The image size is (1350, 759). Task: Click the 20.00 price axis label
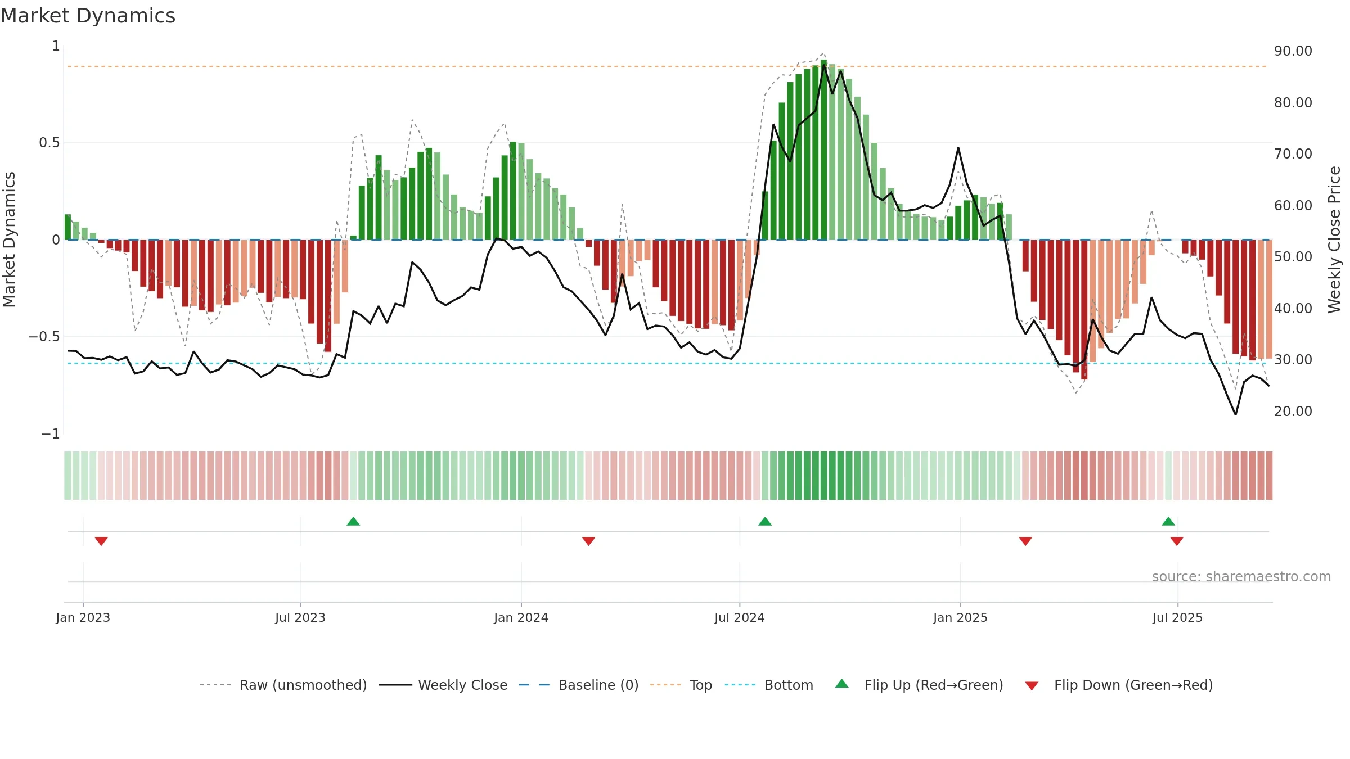(x=1293, y=411)
